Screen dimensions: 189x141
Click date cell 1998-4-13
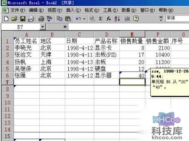click(79, 62)
